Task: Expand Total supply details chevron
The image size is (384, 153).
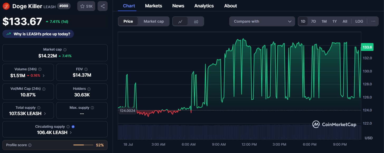Action: click(45, 113)
